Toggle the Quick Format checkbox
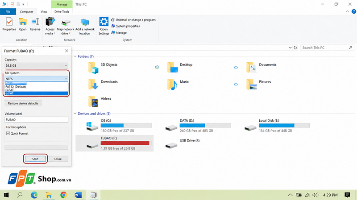The height and width of the screenshot is (200, 357). pyautogui.click(x=8, y=133)
